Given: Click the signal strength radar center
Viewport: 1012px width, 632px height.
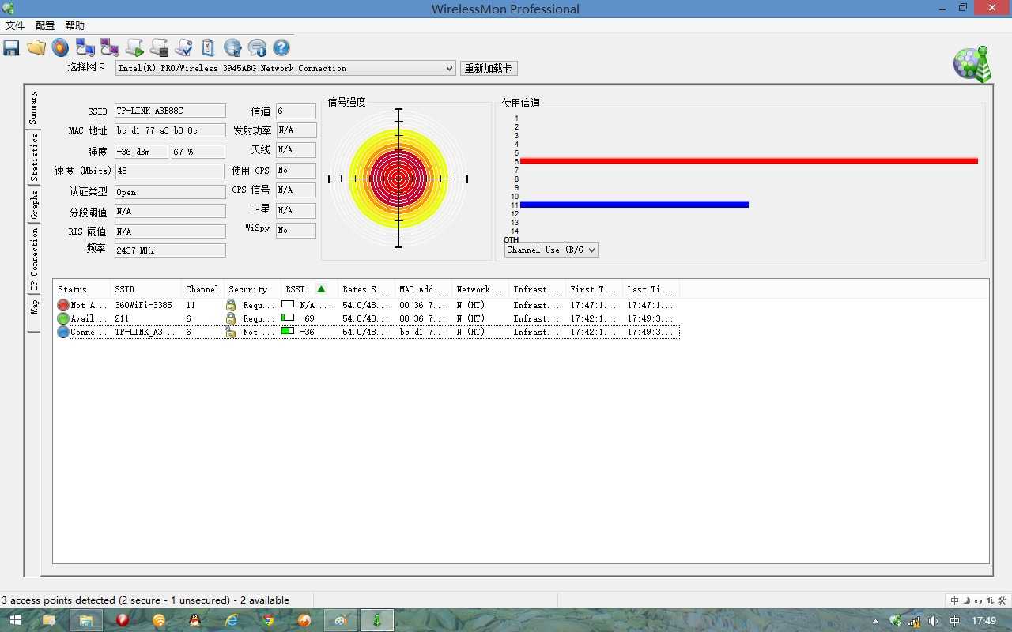Looking at the screenshot, I should pos(398,179).
